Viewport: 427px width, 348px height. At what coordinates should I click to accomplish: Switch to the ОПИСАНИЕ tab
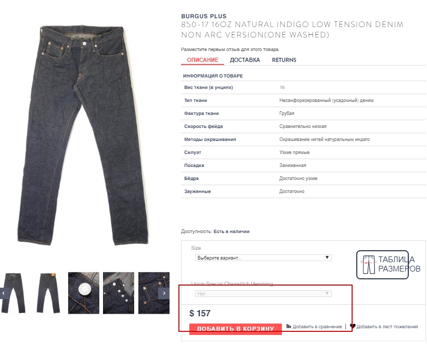coord(202,60)
